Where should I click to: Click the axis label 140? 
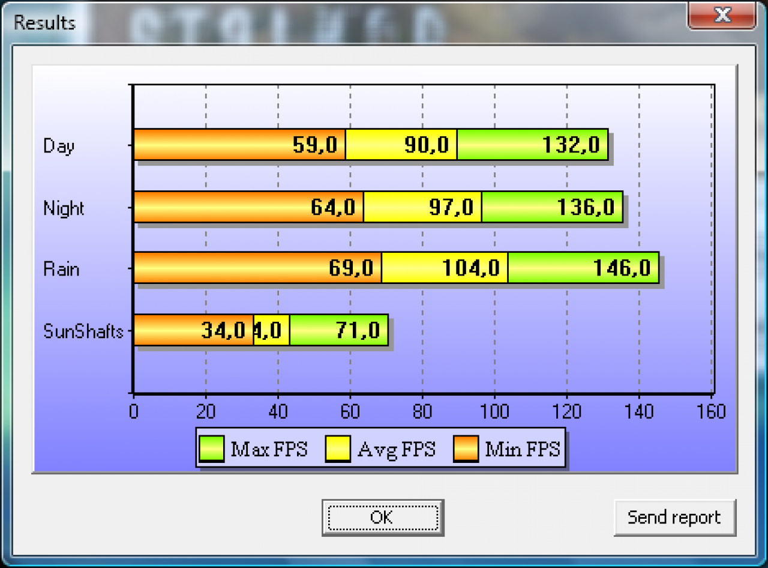(639, 411)
